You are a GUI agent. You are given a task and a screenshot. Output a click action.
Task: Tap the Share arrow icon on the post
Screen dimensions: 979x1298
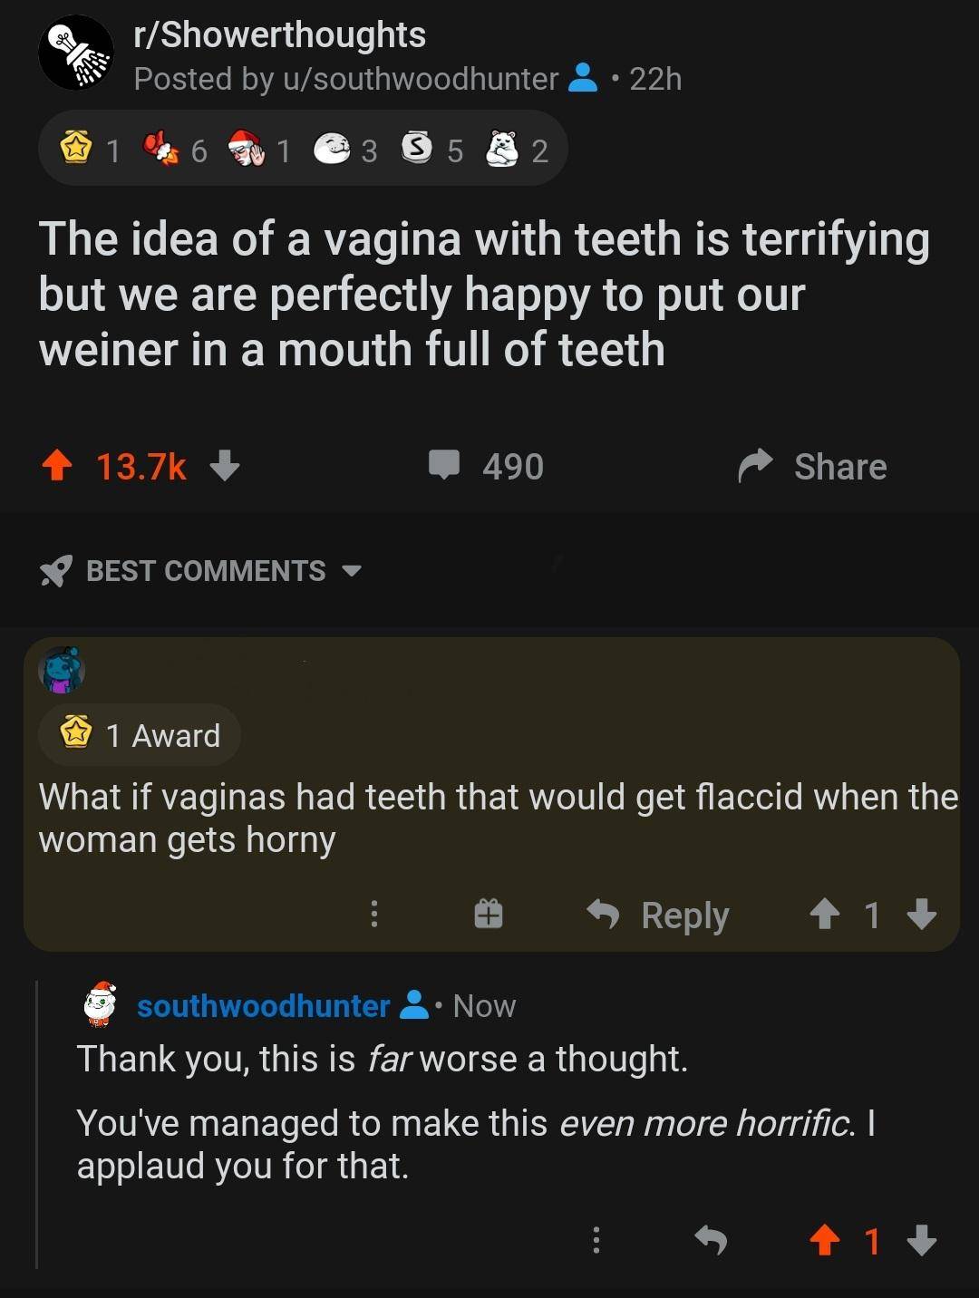tap(755, 467)
